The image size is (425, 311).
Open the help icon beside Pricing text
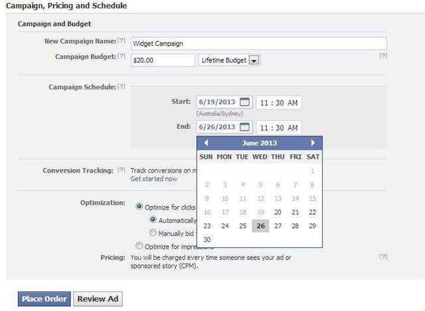coord(383,257)
